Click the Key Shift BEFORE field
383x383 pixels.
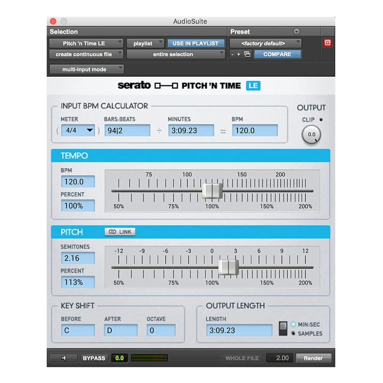click(78, 330)
